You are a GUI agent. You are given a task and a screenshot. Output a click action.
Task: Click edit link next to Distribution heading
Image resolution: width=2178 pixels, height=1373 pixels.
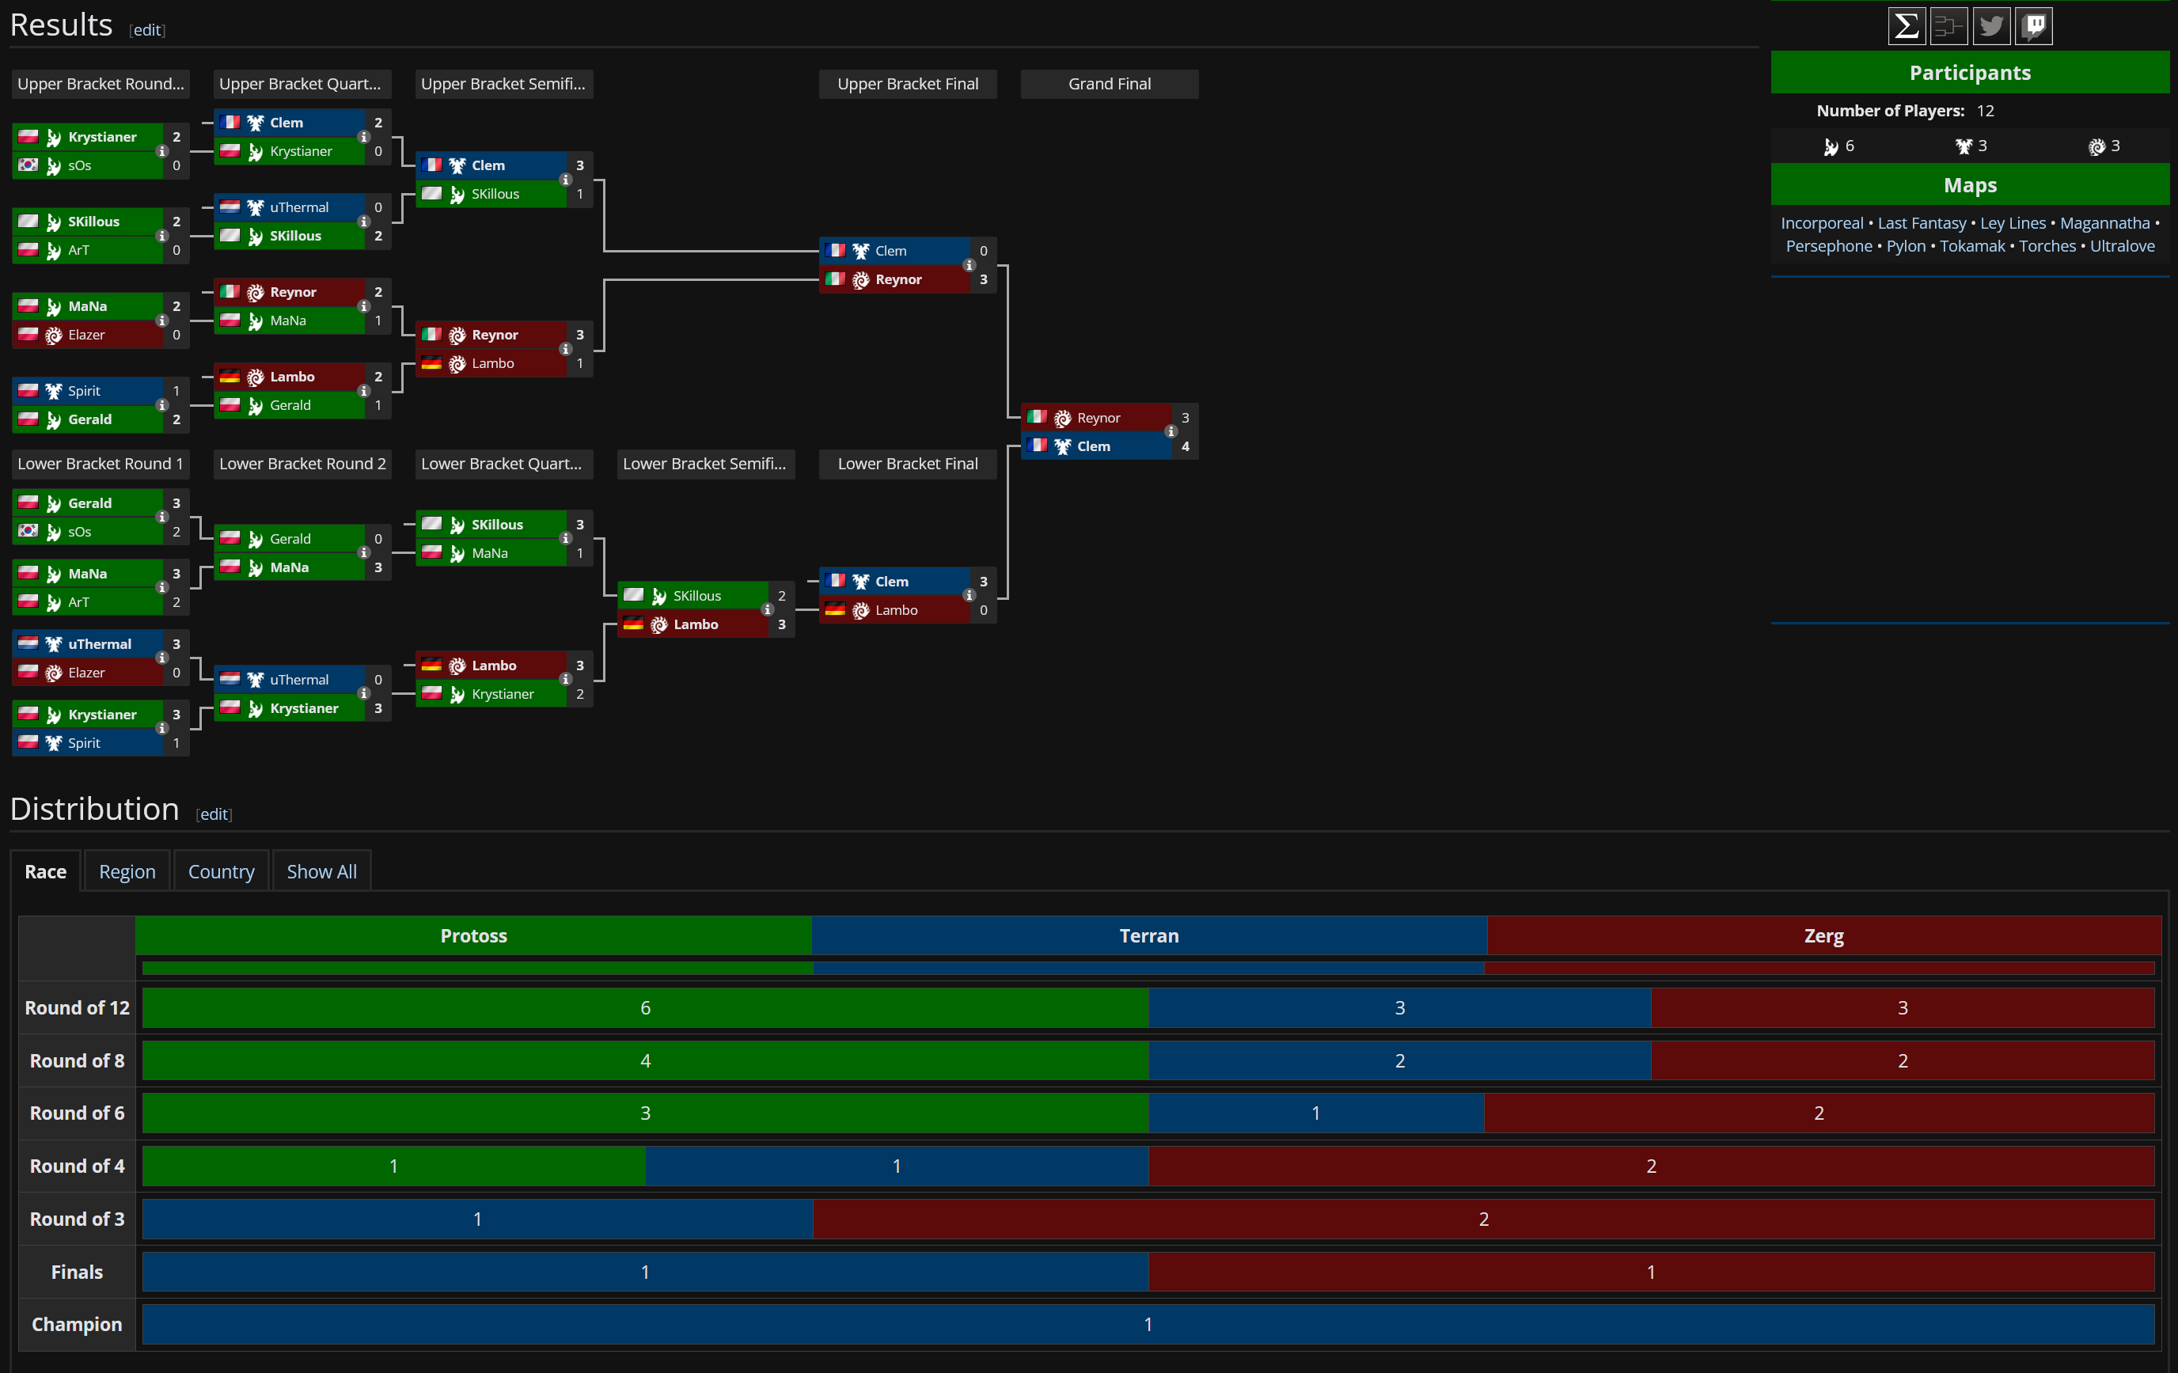coord(214,814)
